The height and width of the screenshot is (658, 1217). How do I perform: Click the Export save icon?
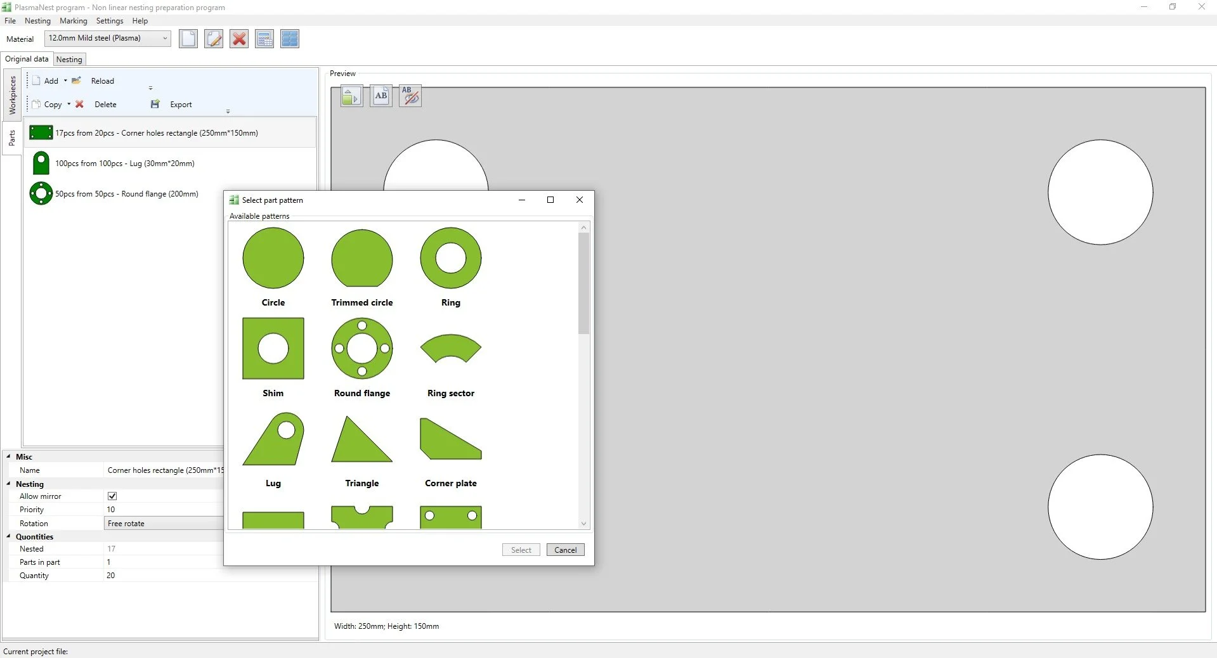155,104
